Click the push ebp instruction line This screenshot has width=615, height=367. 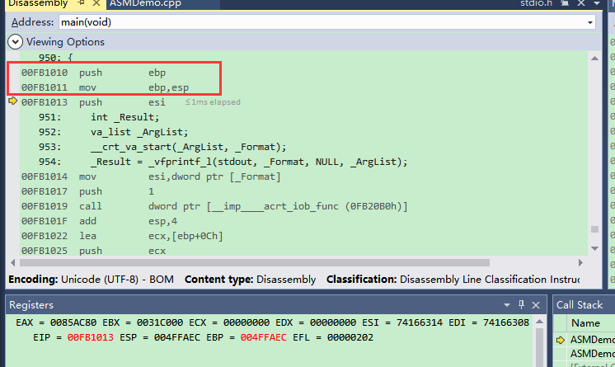pos(124,73)
